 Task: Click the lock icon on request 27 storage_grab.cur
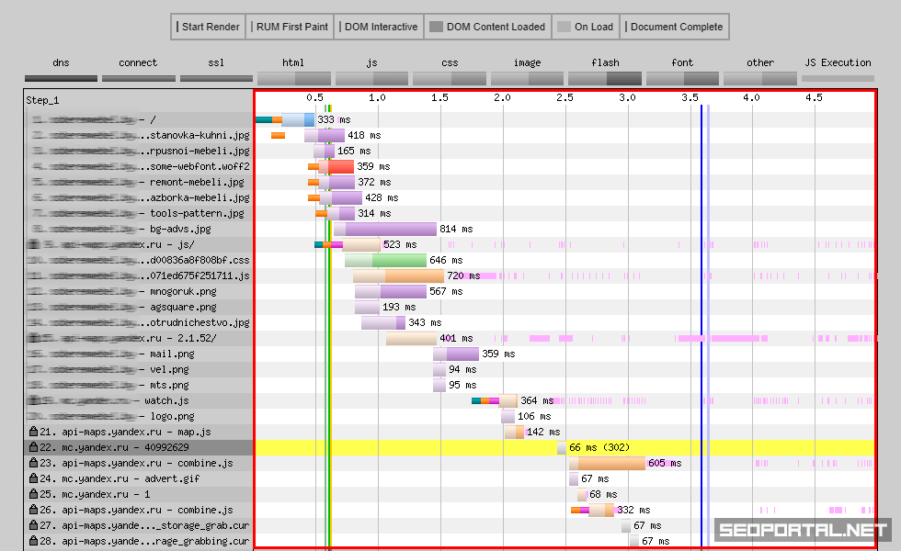click(34, 525)
